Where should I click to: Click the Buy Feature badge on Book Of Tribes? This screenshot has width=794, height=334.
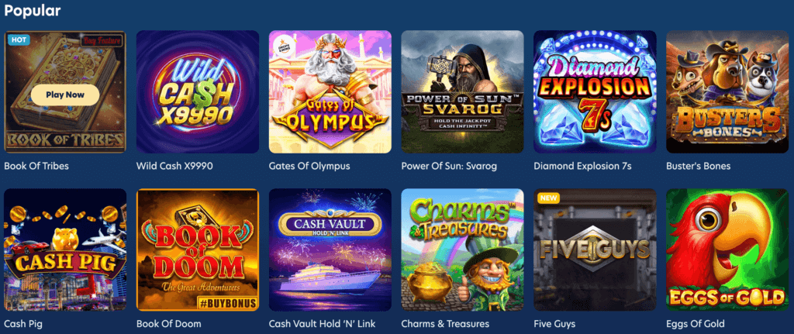[x=102, y=40]
